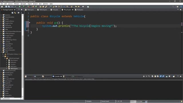The height and width of the screenshot is (103, 183).
Task: Click Collapse All in Package Explorer
Action: (x=12, y=13)
